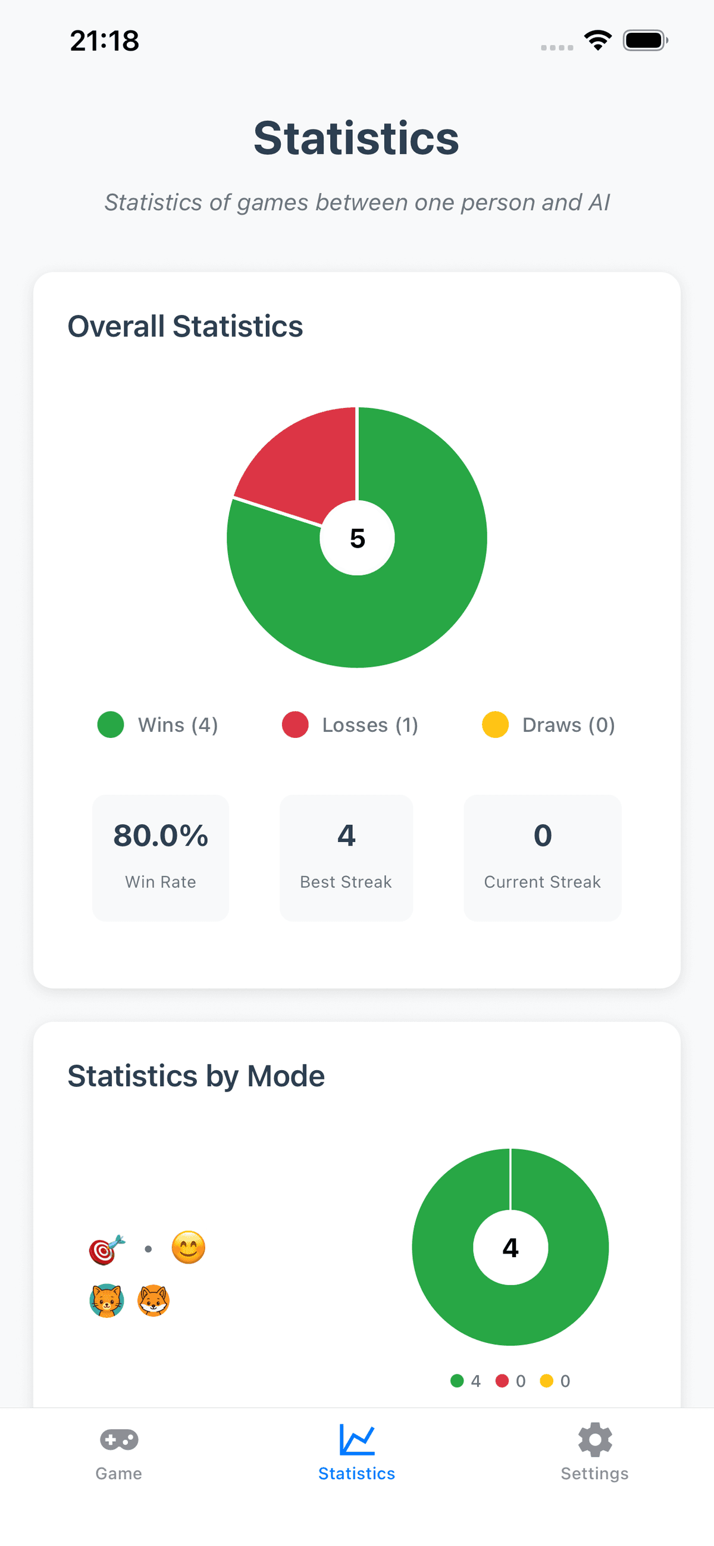Viewport: 714px width, 1546px height.
Task: Tap the 80.0% Win Rate card
Action: click(x=161, y=857)
